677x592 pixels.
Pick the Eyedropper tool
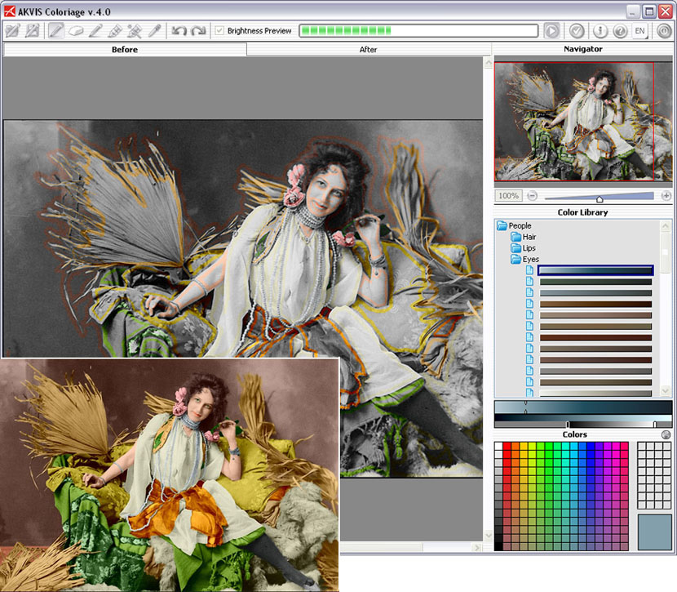click(153, 31)
